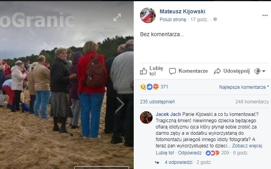Open the 248 komentarzy count
The height and width of the screenshot is (169, 271).
coord(252,102)
